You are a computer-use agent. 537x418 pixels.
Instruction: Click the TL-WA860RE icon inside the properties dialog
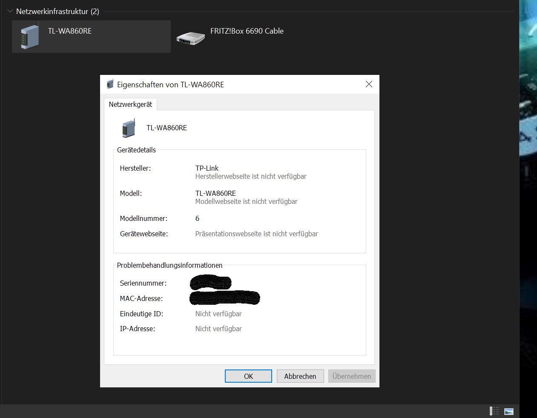(128, 128)
